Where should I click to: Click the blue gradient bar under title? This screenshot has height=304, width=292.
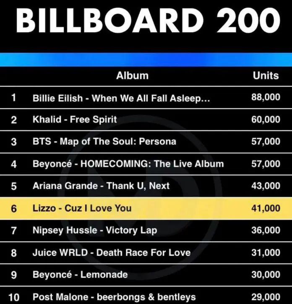tap(146, 59)
